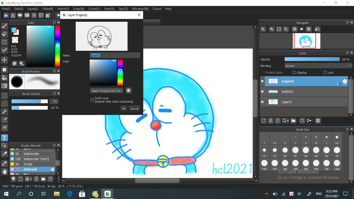The image size is (354, 199).
Task: Close the Layer Property dialog
Action: pos(139,15)
